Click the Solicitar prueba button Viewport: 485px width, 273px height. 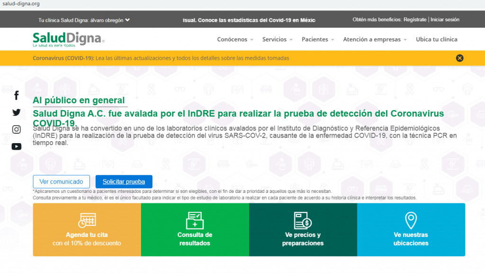pyautogui.click(x=124, y=182)
